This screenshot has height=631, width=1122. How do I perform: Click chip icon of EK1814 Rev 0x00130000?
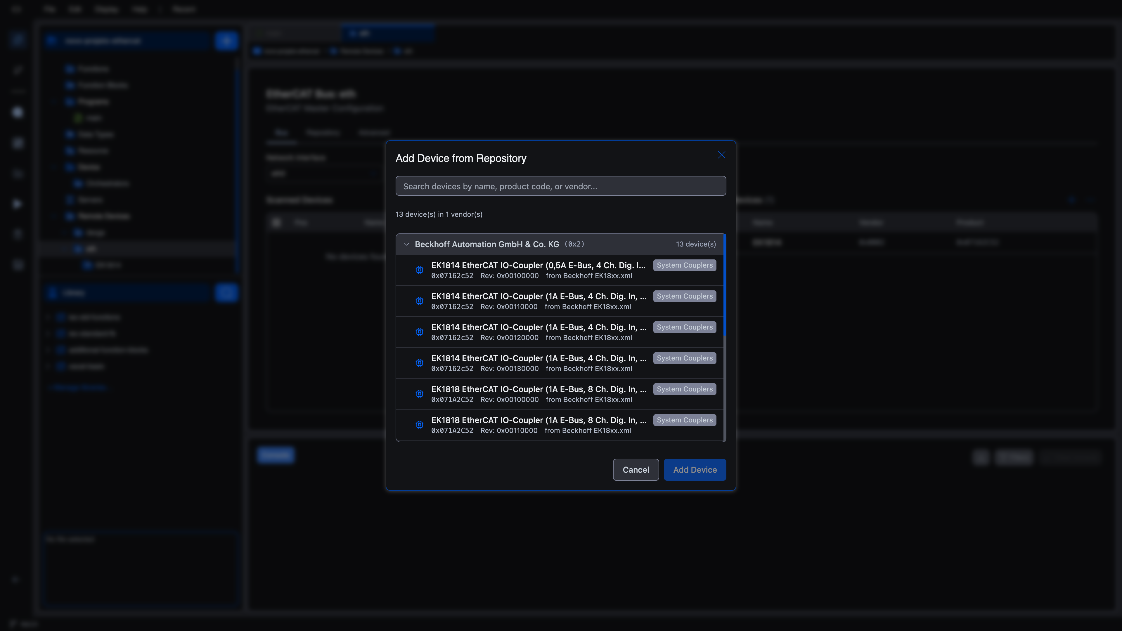[x=420, y=363]
